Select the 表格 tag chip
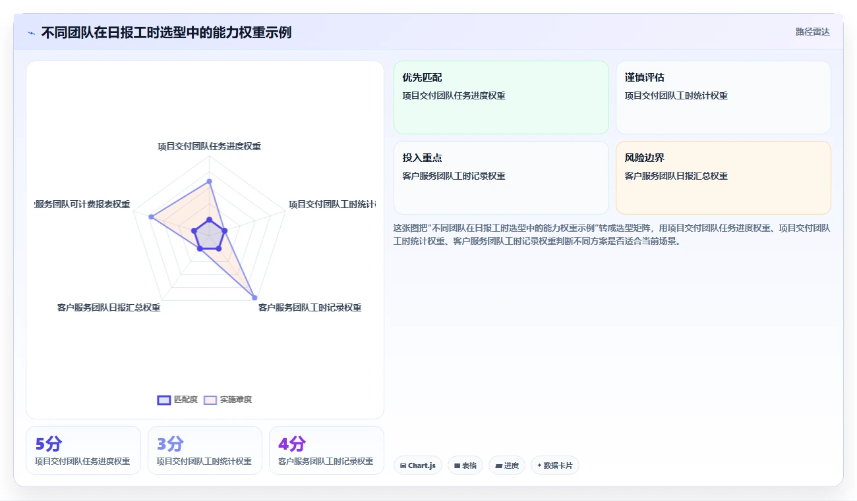857x501 pixels. [x=465, y=465]
